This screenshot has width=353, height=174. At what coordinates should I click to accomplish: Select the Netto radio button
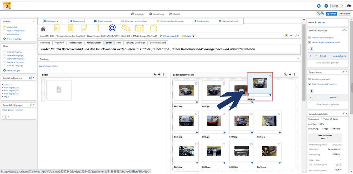pyautogui.click(x=322, y=119)
